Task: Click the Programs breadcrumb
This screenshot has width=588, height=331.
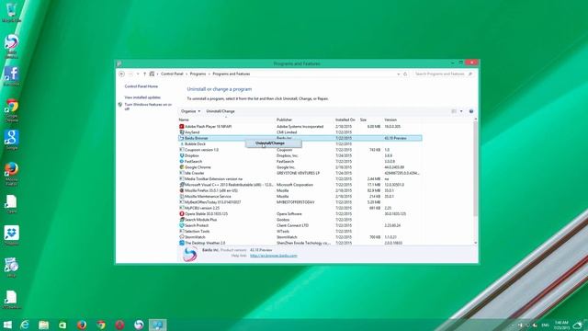Action: click(x=198, y=74)
